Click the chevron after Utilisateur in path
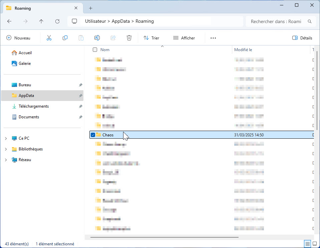Screen dimensions: 320x248 pos(109,21)
